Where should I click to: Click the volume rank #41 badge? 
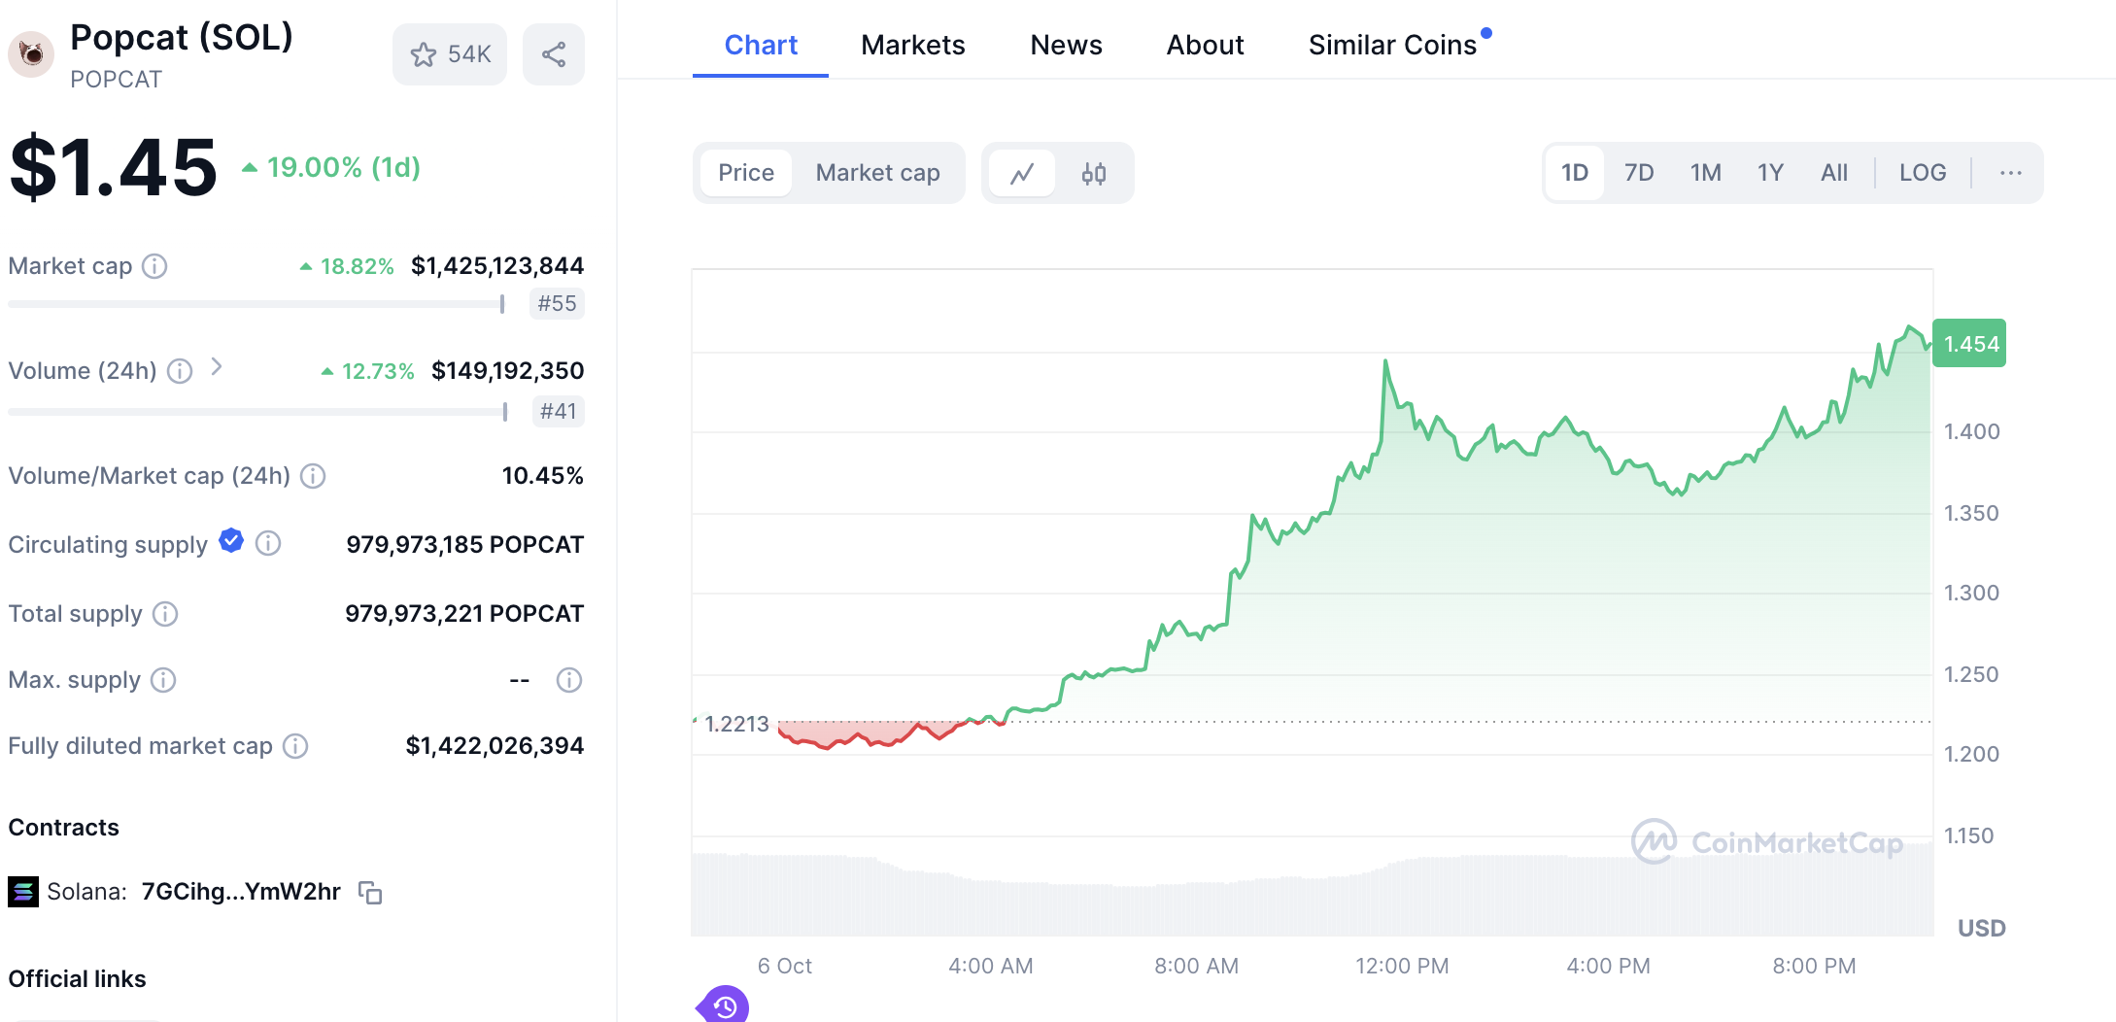[x=558, y=412]
